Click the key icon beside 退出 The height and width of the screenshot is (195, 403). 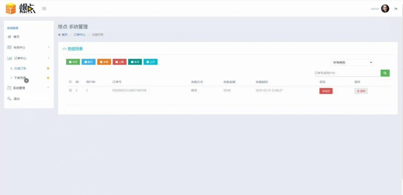click(x=9, y=99)
